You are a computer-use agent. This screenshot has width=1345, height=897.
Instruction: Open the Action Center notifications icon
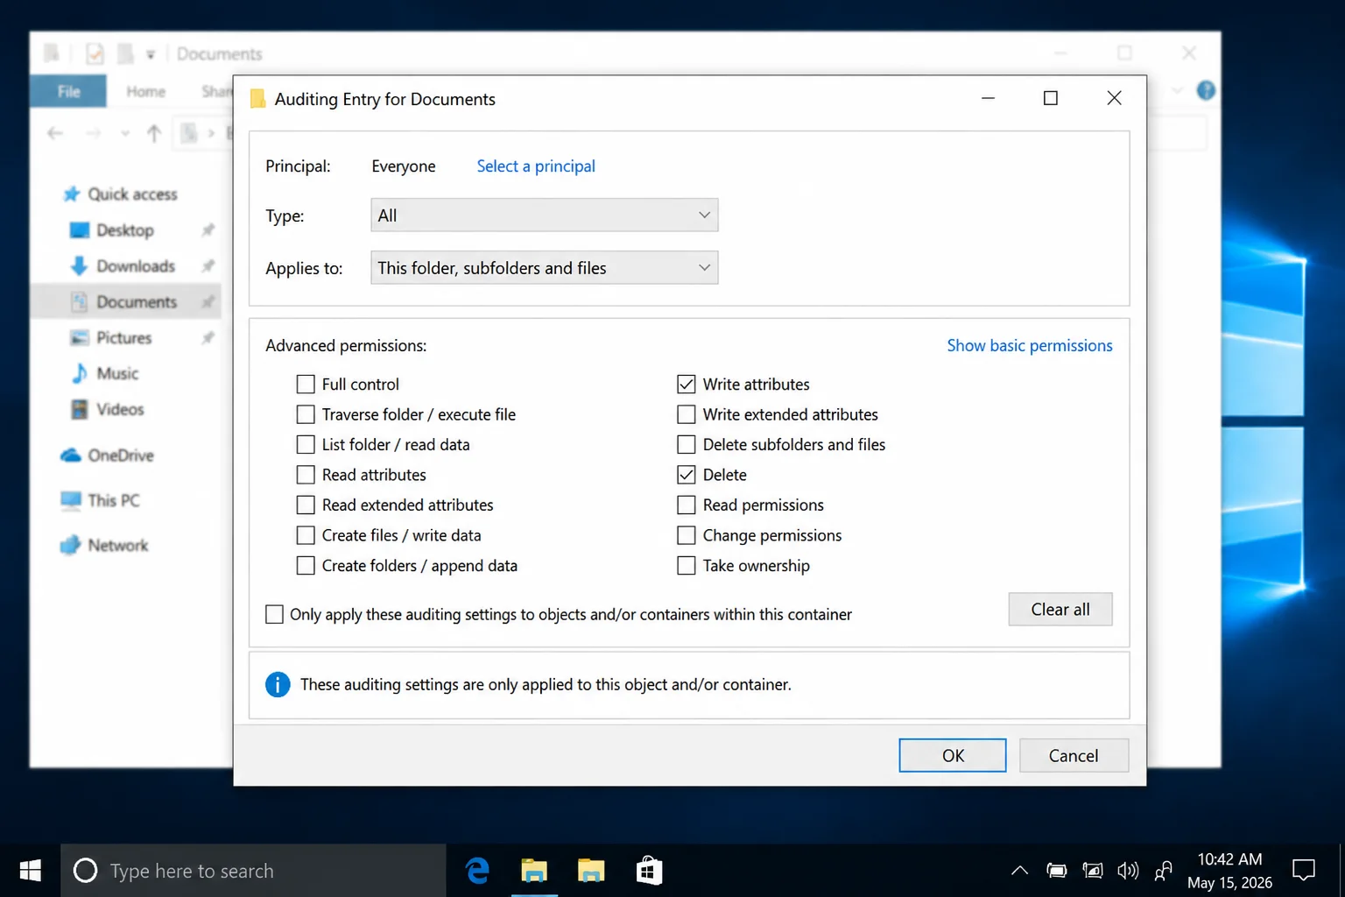point(1304,870)
